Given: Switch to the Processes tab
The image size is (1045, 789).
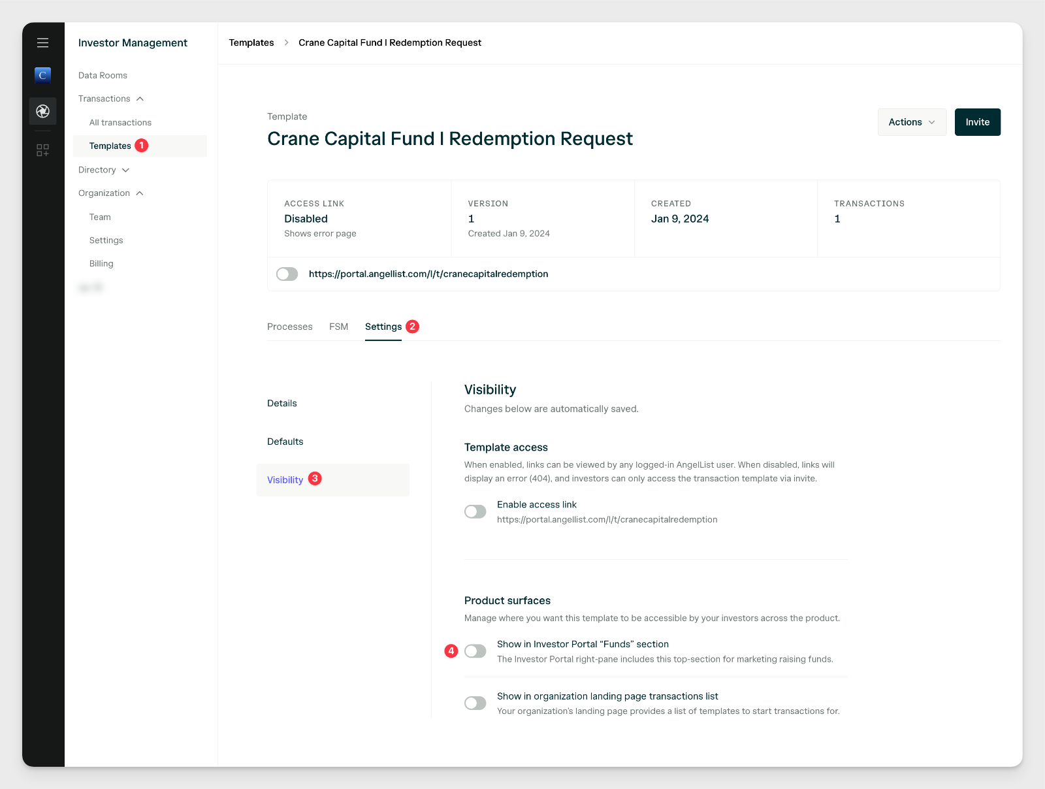Looking at the screenshot, I should (x=290, y=327).
